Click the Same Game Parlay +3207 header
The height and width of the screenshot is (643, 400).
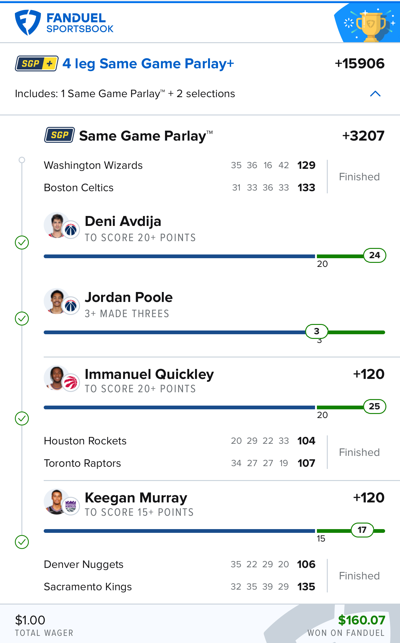[x=214, y=136]
